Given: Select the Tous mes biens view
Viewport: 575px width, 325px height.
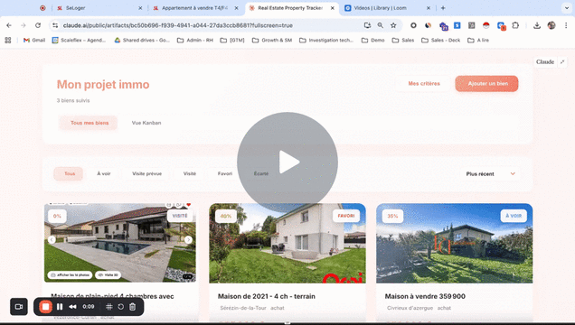Looking at the screenshot, I should pyautogui.click(x=90, y=123).
